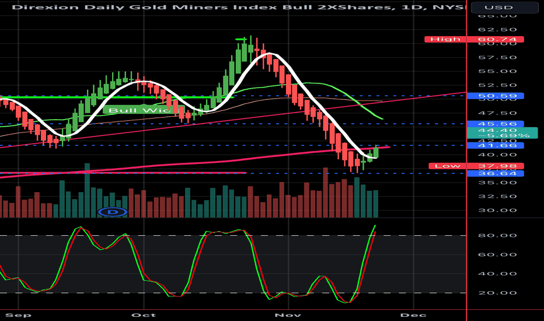Viewport: 544px width, 321px height.
Task: Click the 30.00 price scale value
Action: (x=497, y=210)
